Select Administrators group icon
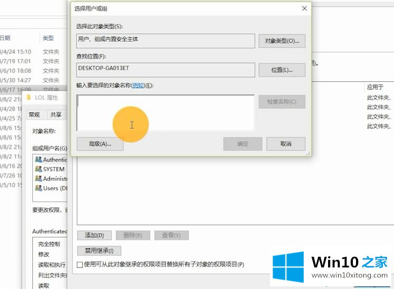This screenshot has height=289, width=394. pos(39,178)
